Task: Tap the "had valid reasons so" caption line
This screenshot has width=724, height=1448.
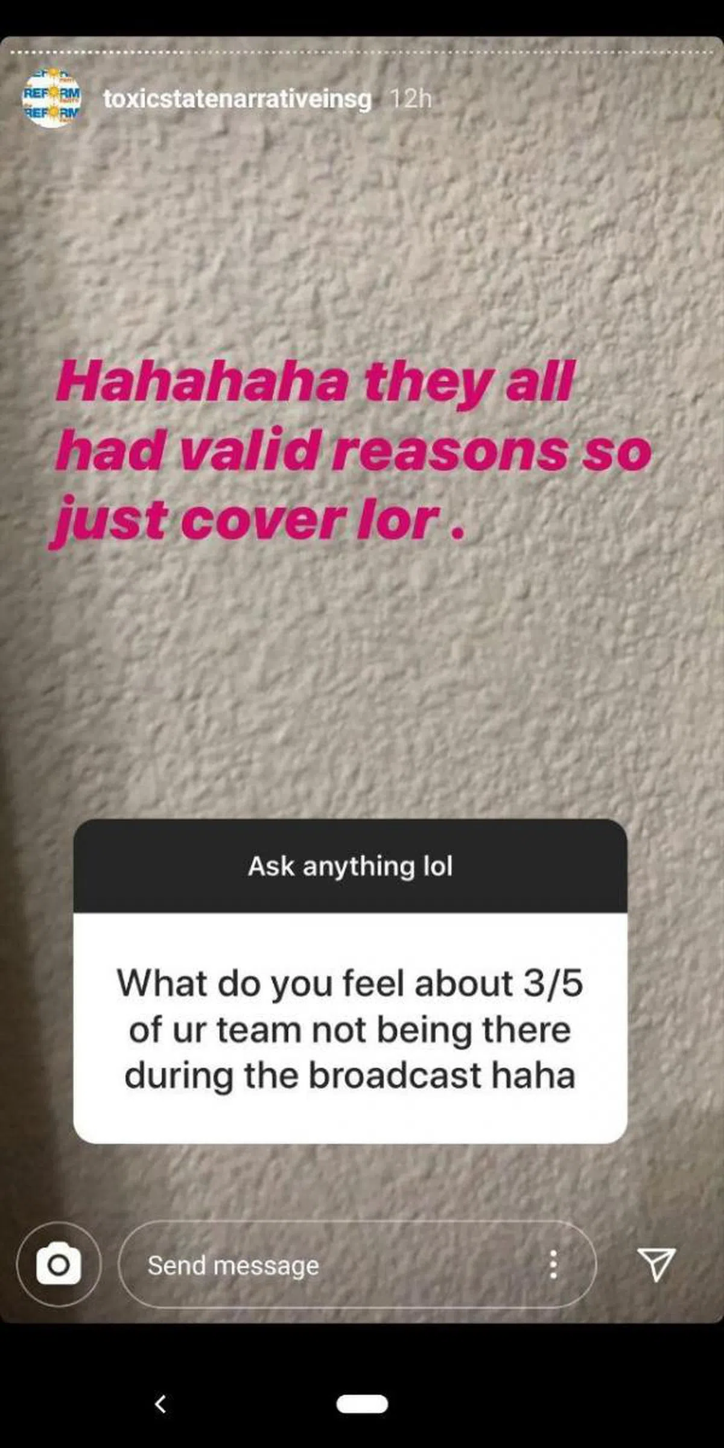Action: tap(353, 451)
